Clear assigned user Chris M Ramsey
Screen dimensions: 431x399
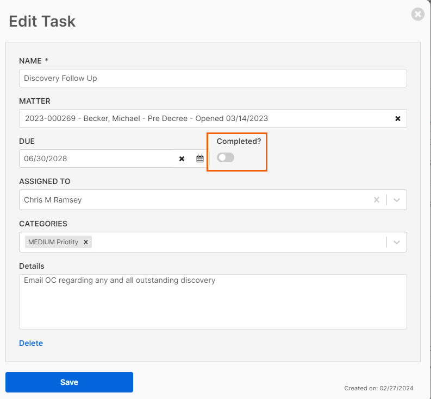(x=376, y=200)
